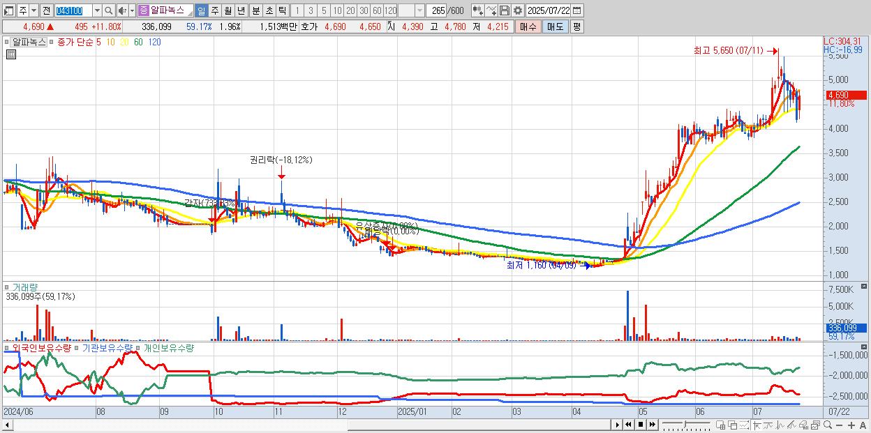Click the 120 interval button
The width and height of the screenshot is (871, 433).
coord(391,10)
